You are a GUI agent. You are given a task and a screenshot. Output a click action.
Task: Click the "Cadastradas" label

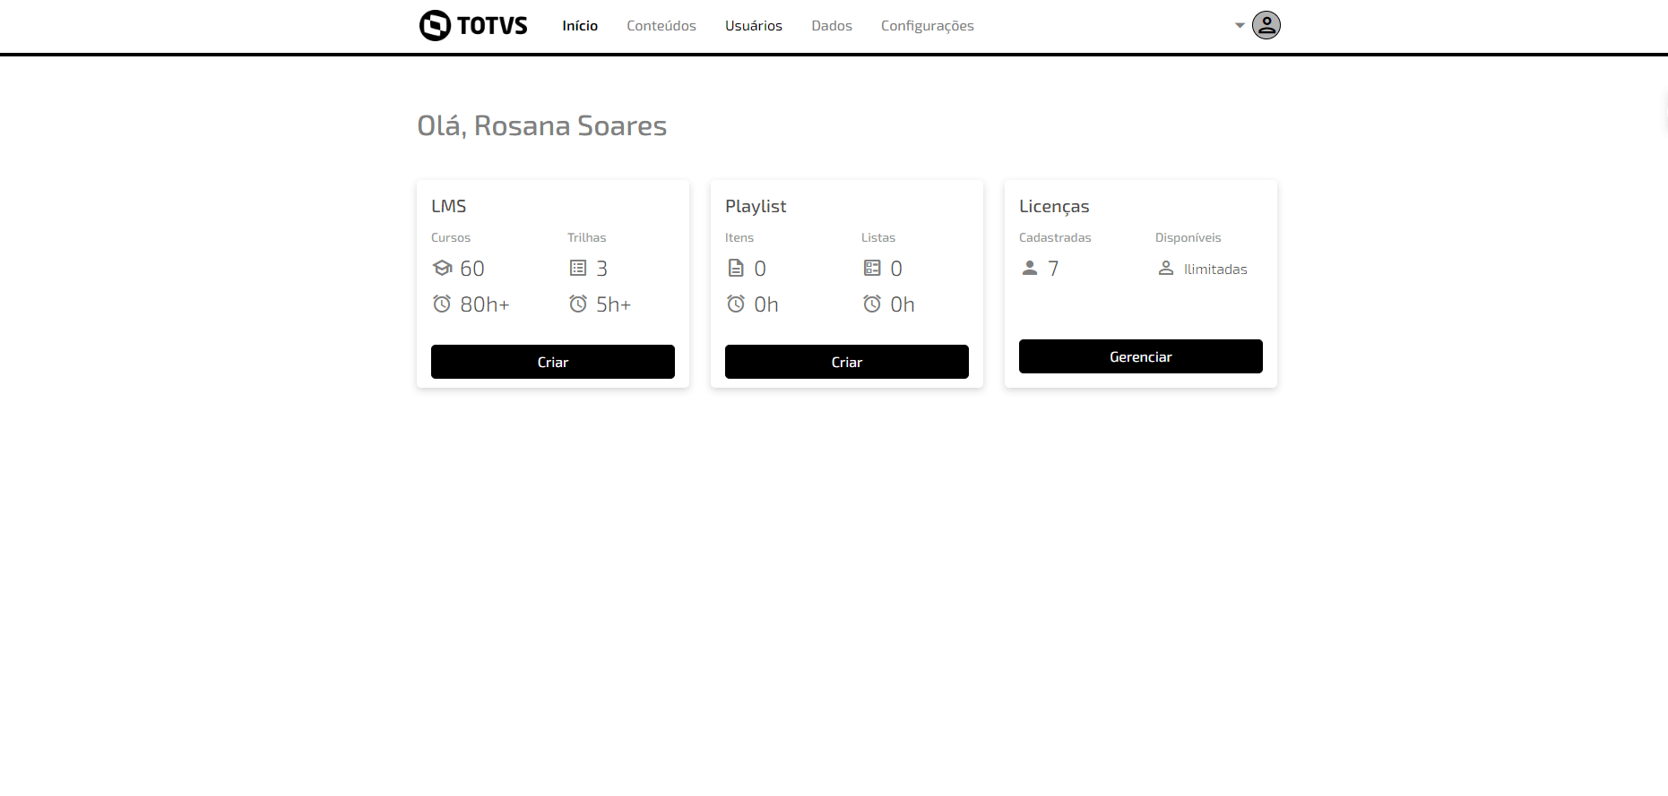1055,237
